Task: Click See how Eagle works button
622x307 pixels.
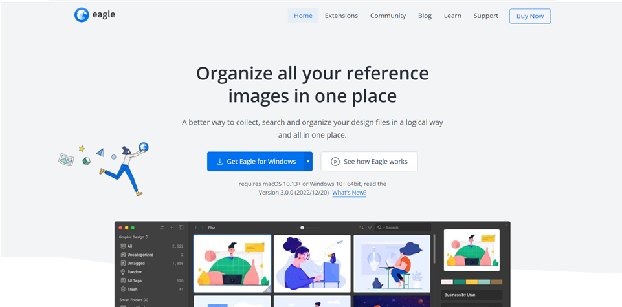Action: coord(370,162)
